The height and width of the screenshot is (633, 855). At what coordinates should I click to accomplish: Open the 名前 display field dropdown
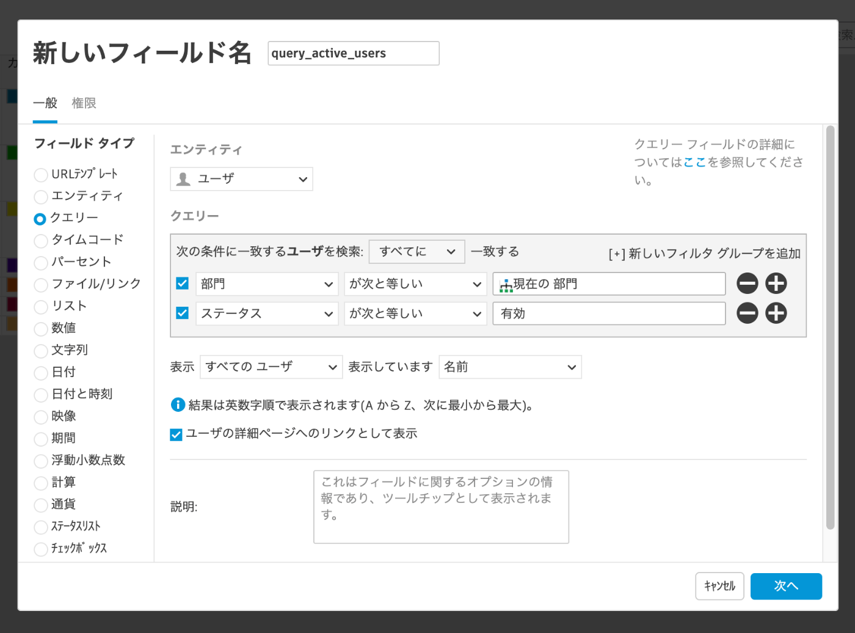tap(510, 367)
